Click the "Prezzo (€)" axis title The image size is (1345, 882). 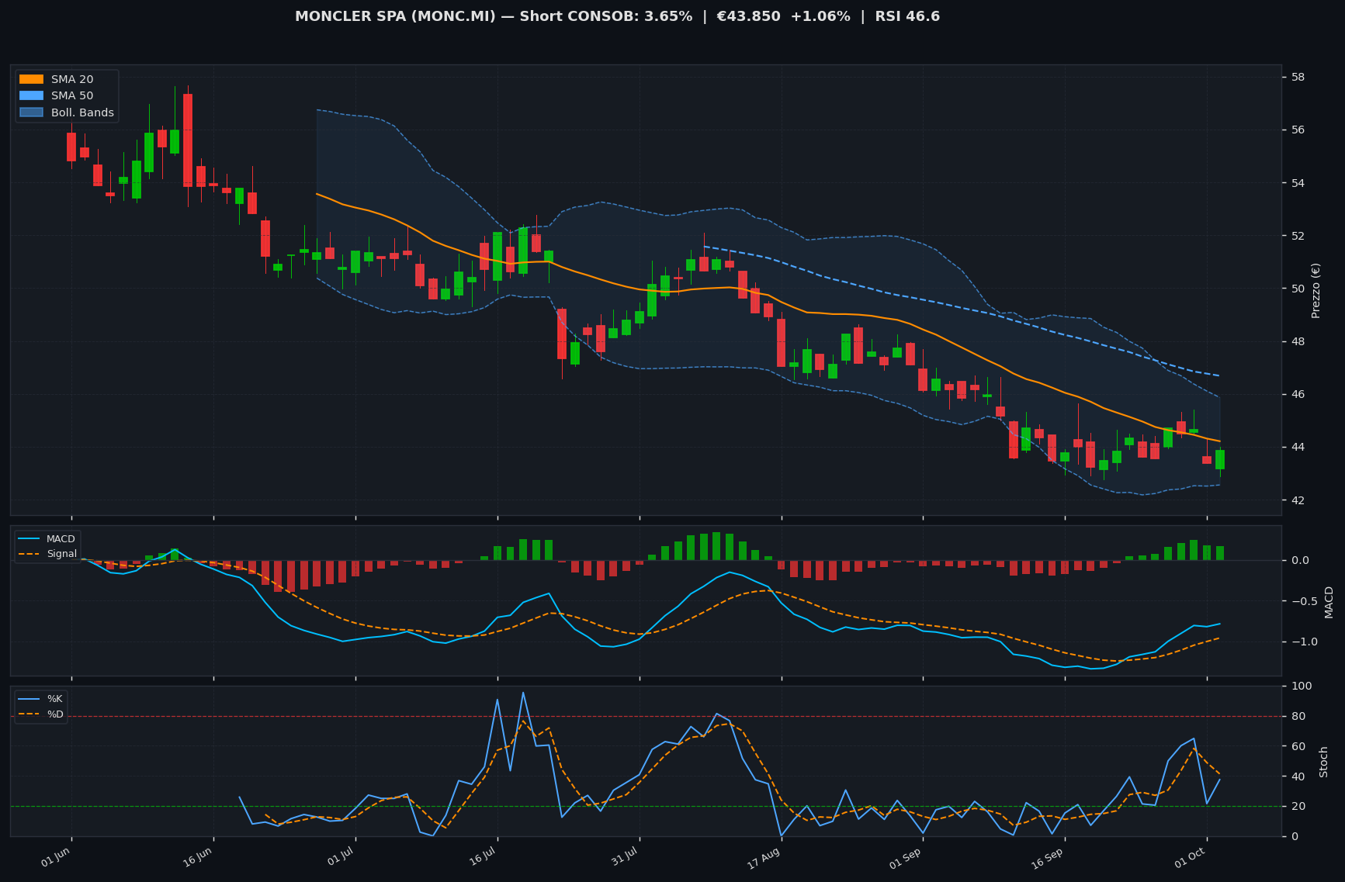tap(1316, 290)
